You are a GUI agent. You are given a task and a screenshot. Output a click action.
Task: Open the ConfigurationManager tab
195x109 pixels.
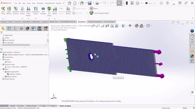tap(15, 28)
